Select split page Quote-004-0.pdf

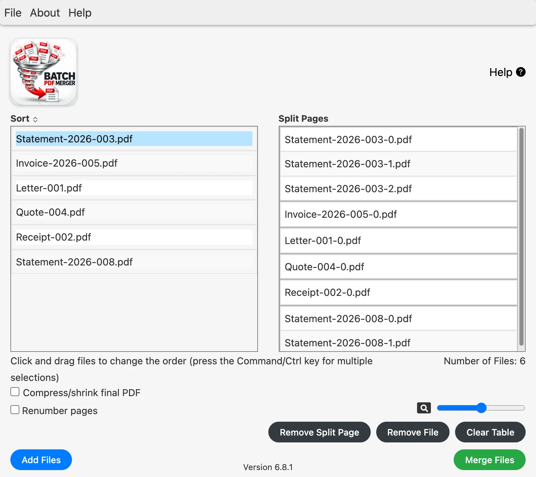(x=398, y=267)
